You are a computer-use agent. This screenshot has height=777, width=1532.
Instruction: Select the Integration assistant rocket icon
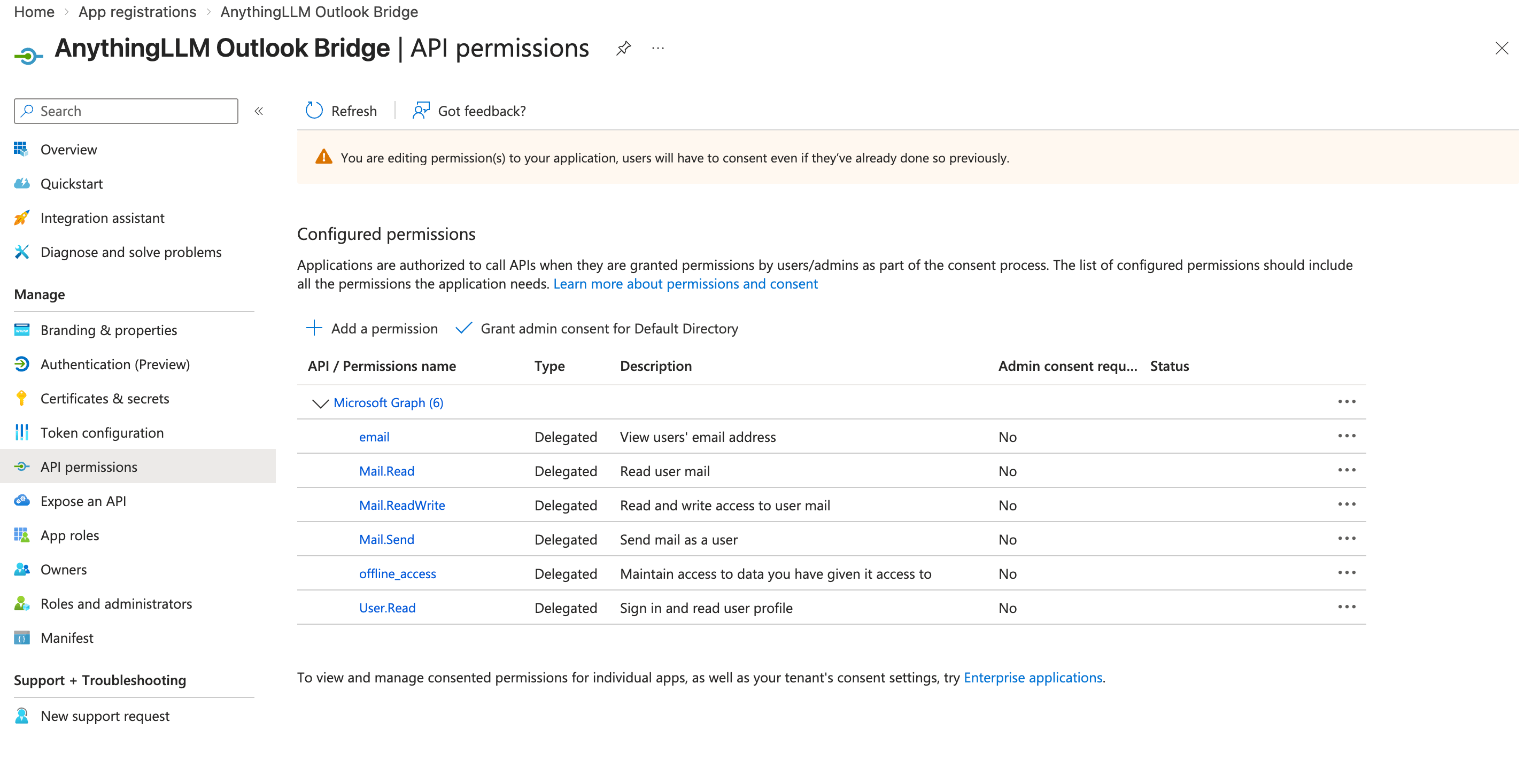[x=21, y=217]
